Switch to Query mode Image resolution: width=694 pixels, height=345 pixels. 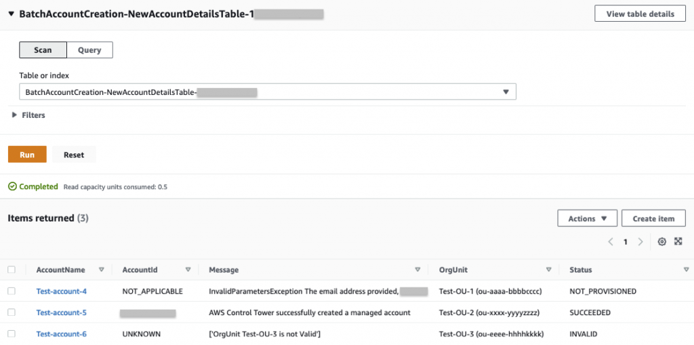tap(89, 50)
